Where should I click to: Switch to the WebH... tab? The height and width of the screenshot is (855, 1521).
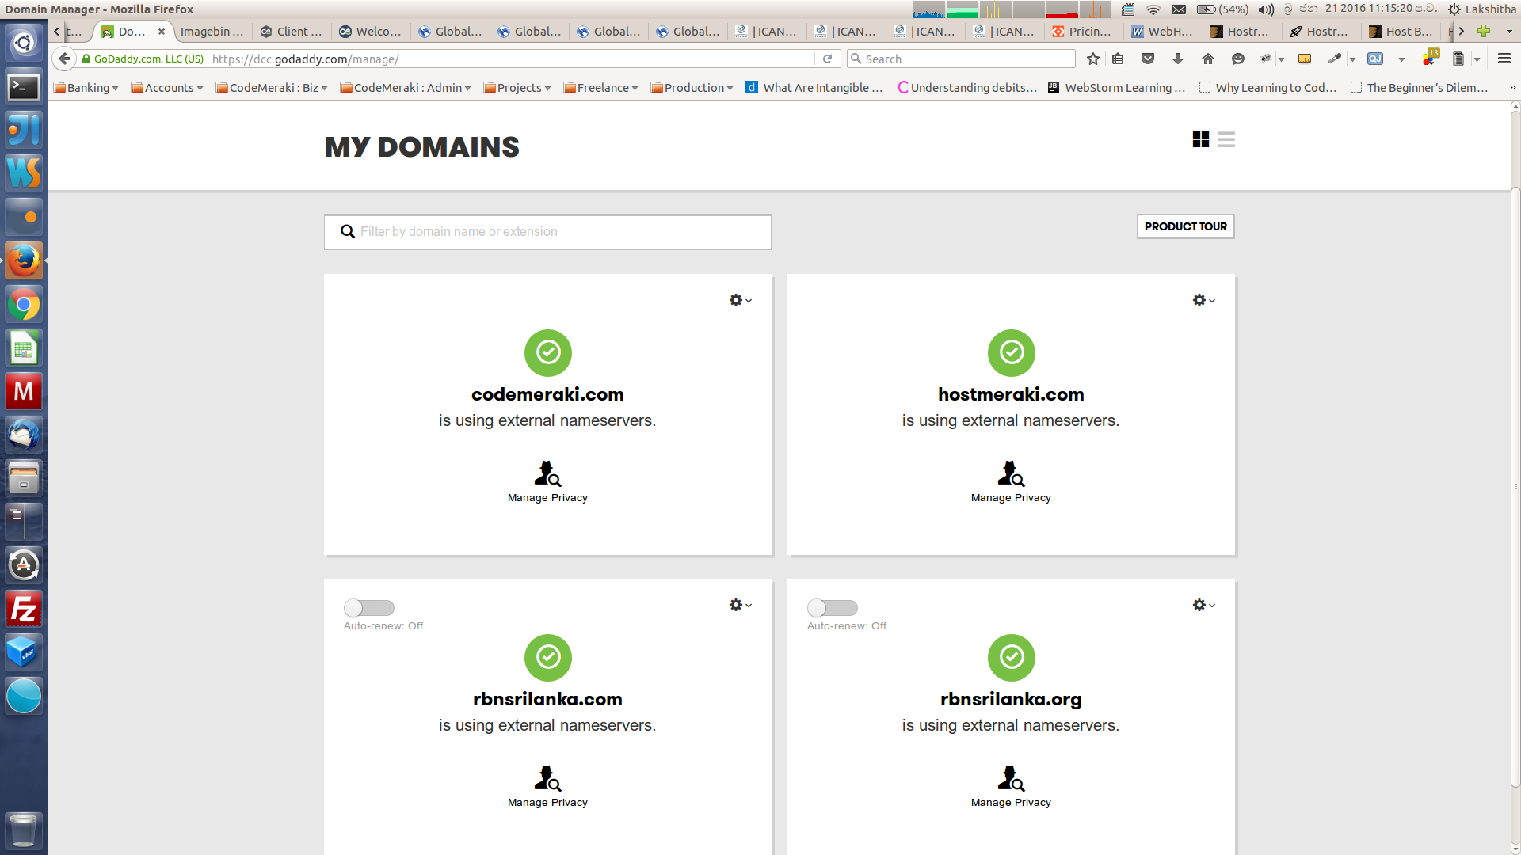pos(1162,32)
